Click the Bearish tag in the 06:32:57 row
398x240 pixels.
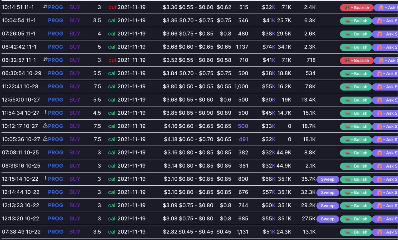click(x=357, y=61)
